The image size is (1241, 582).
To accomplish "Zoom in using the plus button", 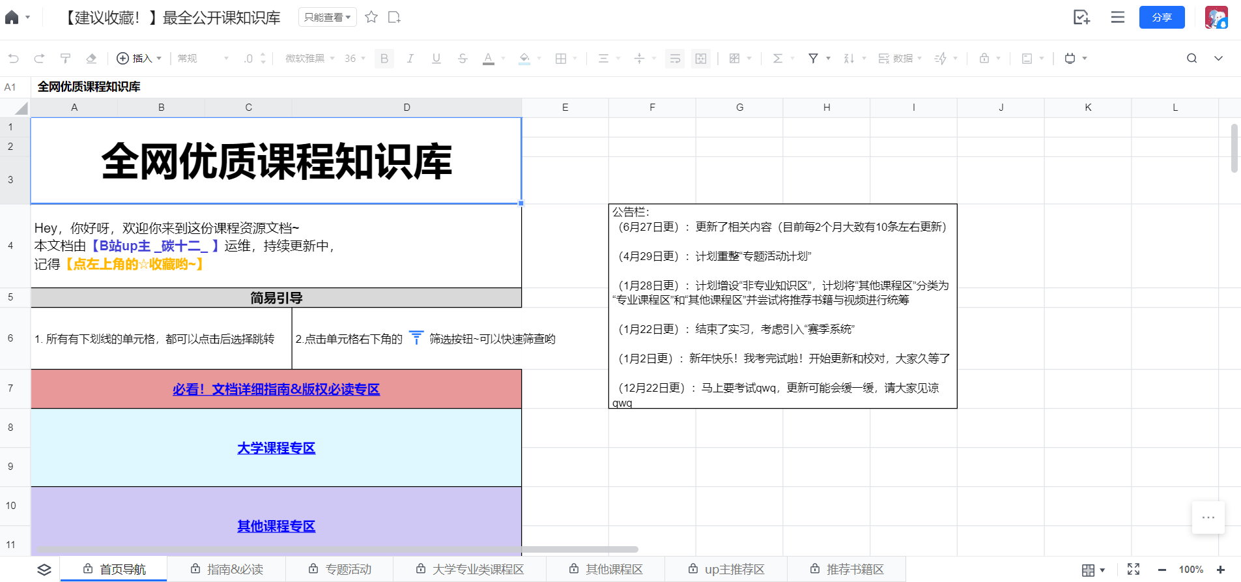I will [x=1220, y=570].
